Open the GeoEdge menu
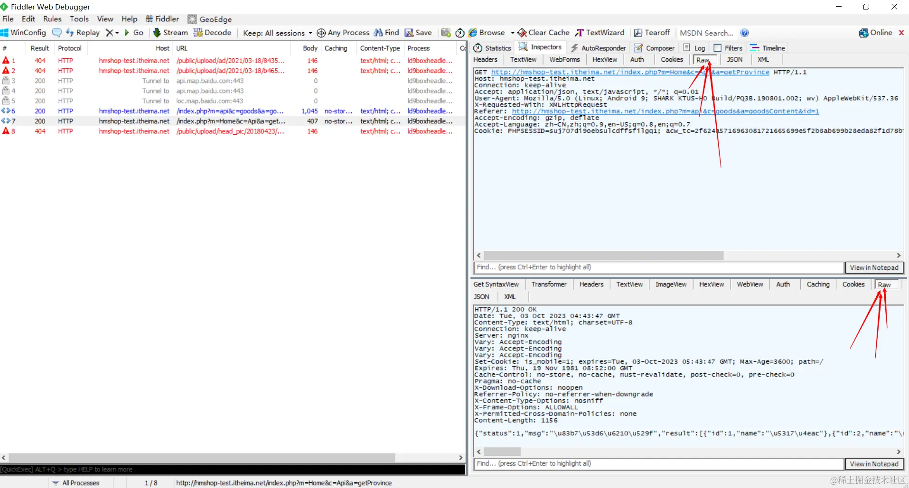 pyautogui.click(x=210, y=19)
